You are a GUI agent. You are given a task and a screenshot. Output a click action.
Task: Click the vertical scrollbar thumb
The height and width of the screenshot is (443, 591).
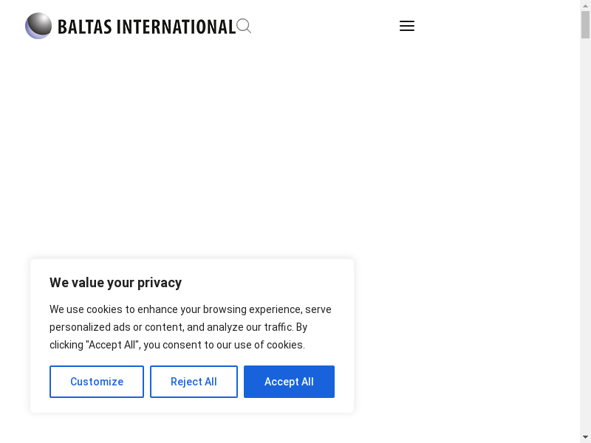pyautogui.click(x=585, y=24)
